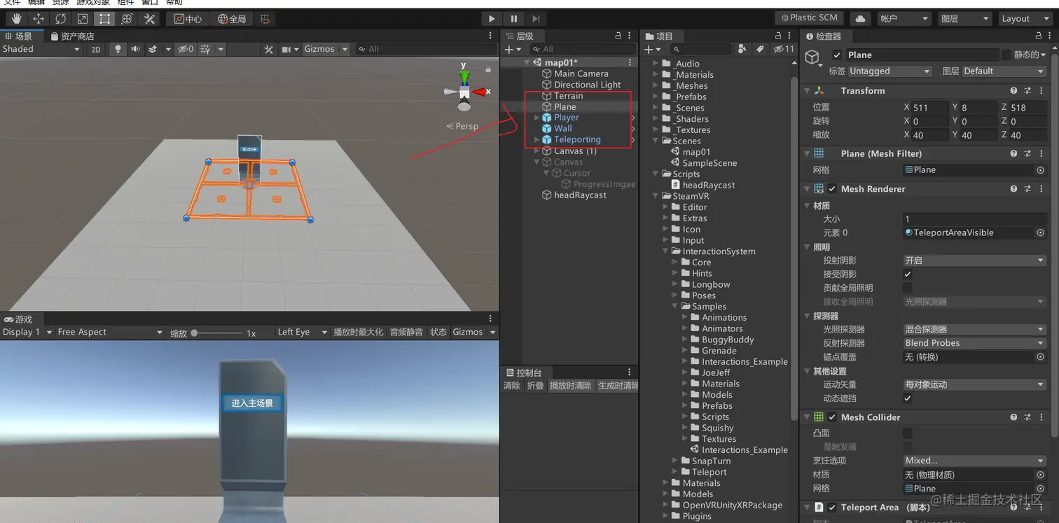Open the scene camera settings icon

(286, 49)
